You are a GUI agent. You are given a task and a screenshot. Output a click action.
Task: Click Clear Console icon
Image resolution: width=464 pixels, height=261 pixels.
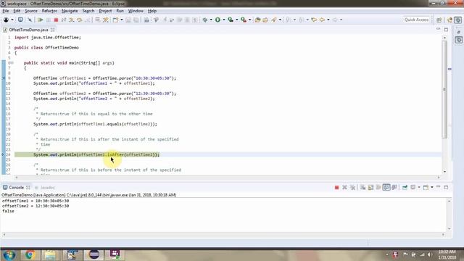click(x=362, y=187)
